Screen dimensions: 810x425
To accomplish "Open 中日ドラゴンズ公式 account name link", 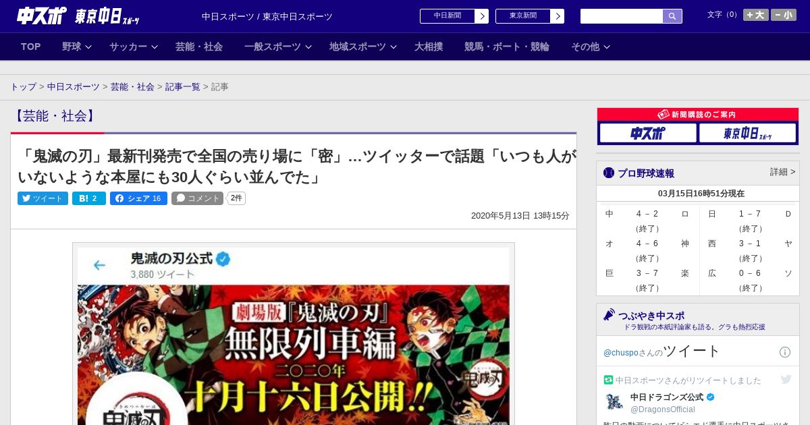I will tap(667, 397).
